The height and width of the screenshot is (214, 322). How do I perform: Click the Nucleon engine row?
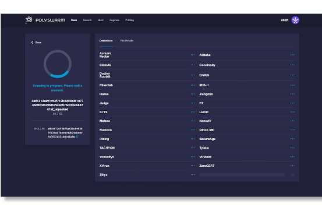coord(147,130)
